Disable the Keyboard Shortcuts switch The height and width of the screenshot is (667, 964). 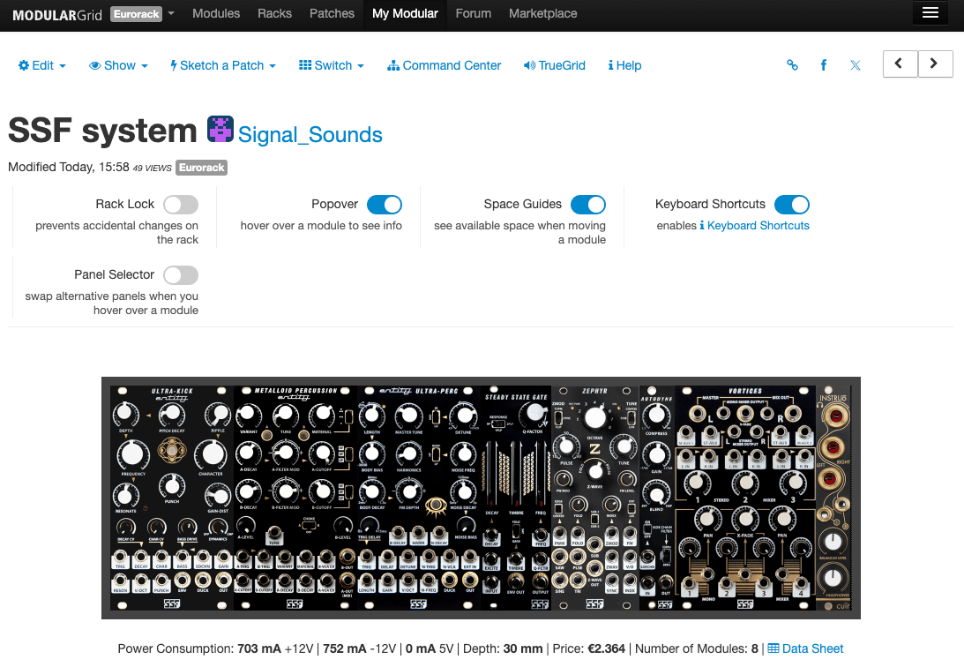(x=792, y=205)
